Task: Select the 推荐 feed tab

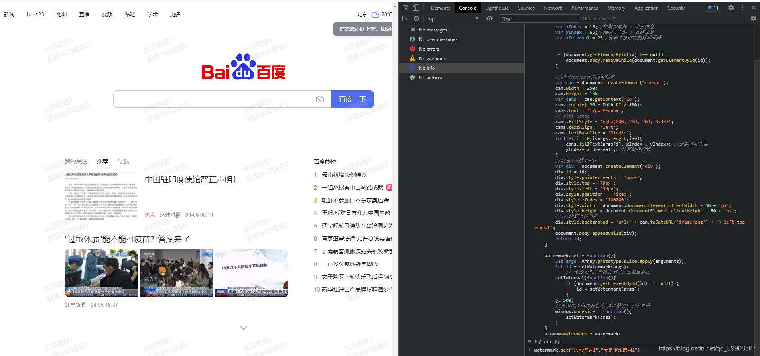Action: 102,161
